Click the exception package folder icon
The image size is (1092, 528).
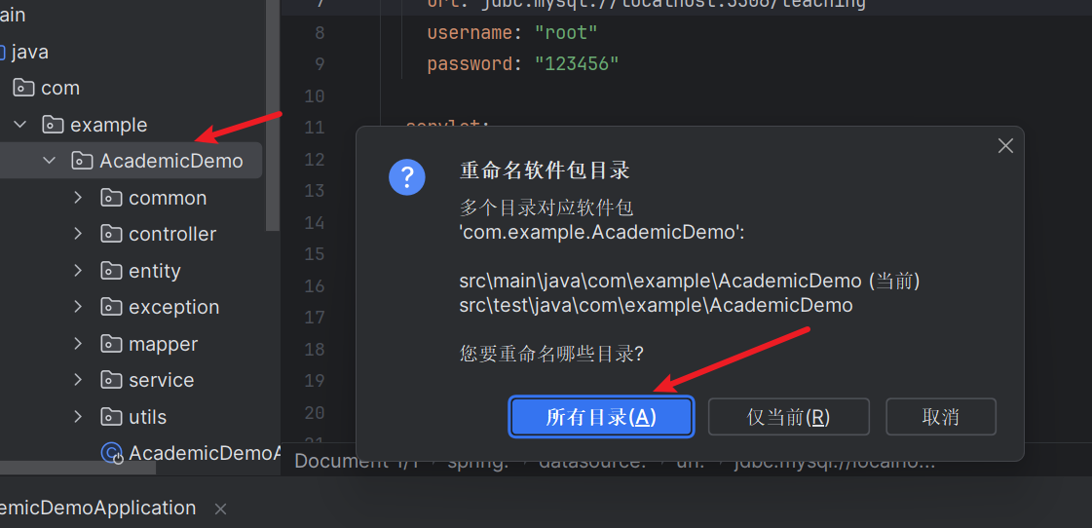coord(111,307)
